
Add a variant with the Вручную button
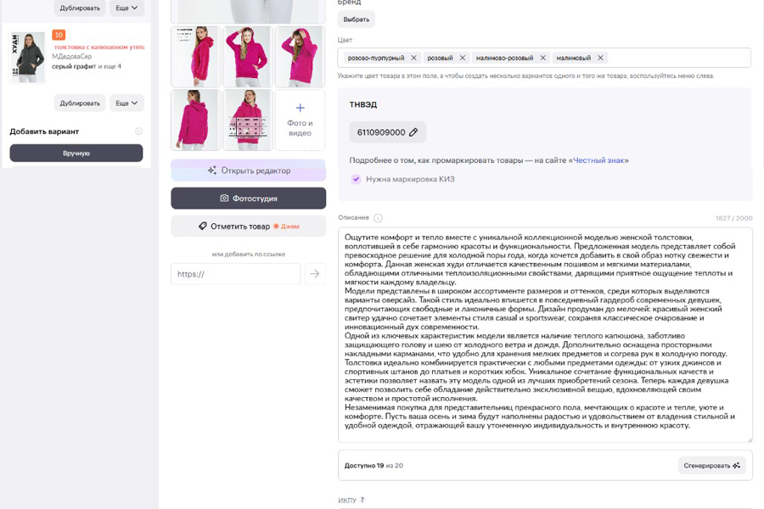76,153
